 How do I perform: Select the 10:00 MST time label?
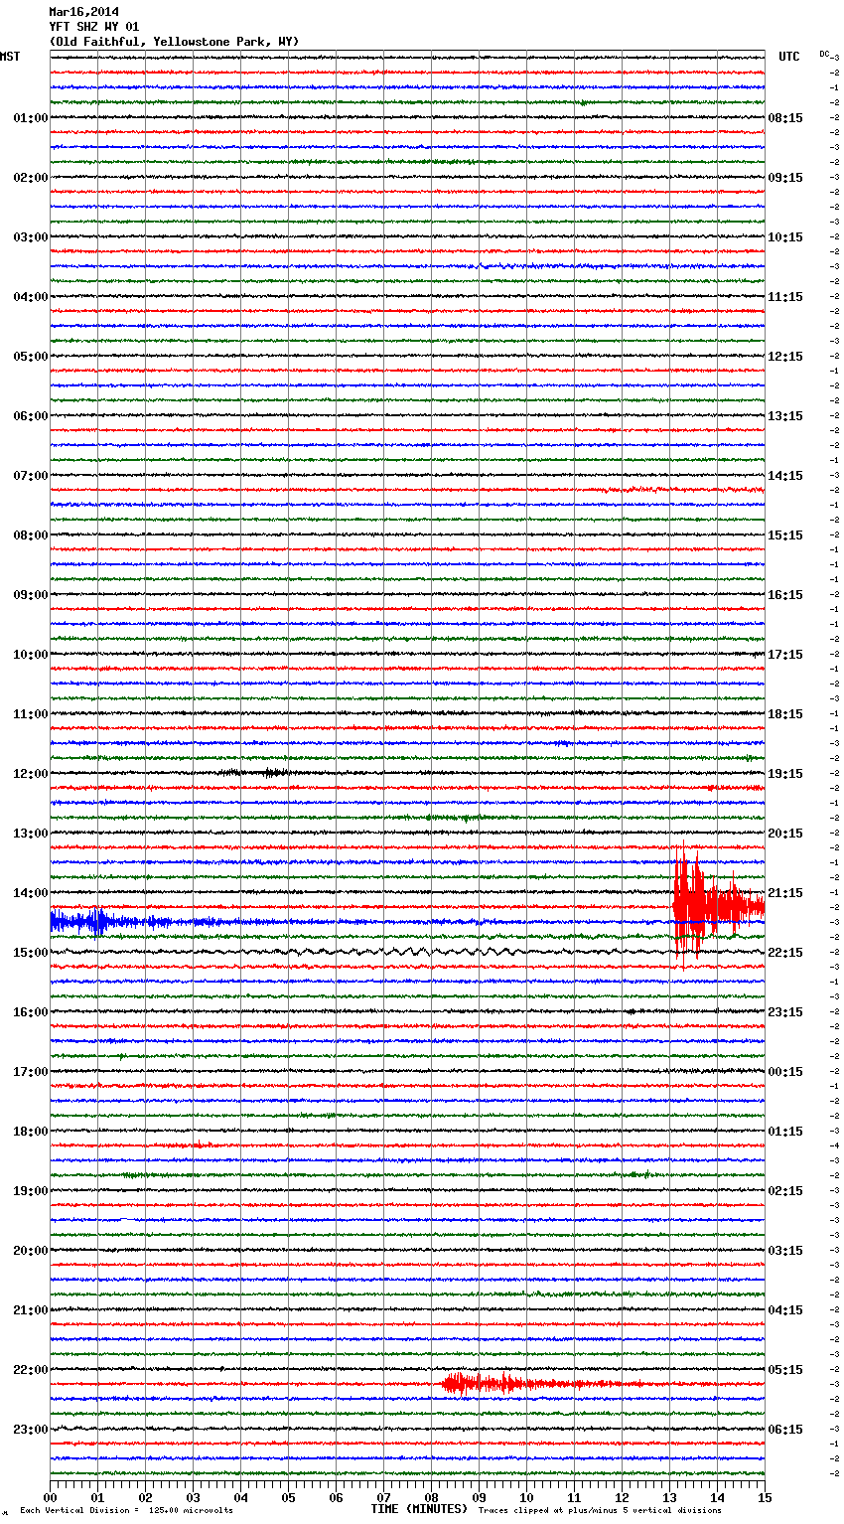tap(30, 655)
